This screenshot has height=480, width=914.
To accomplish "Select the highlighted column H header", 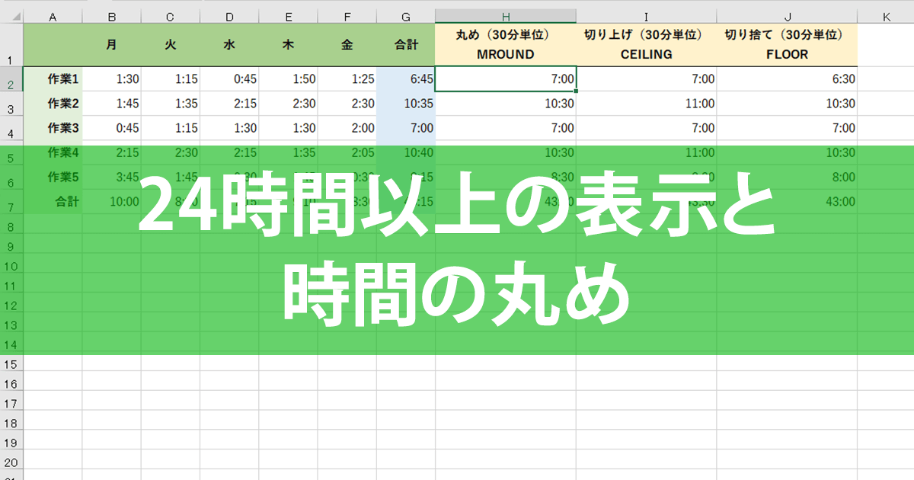I will (506, 16).
